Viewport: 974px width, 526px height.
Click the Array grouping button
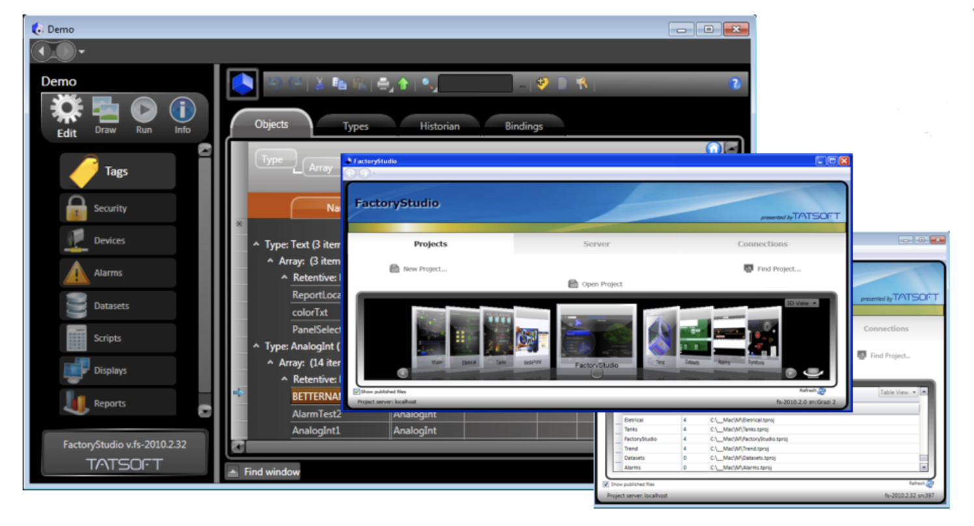322,168
